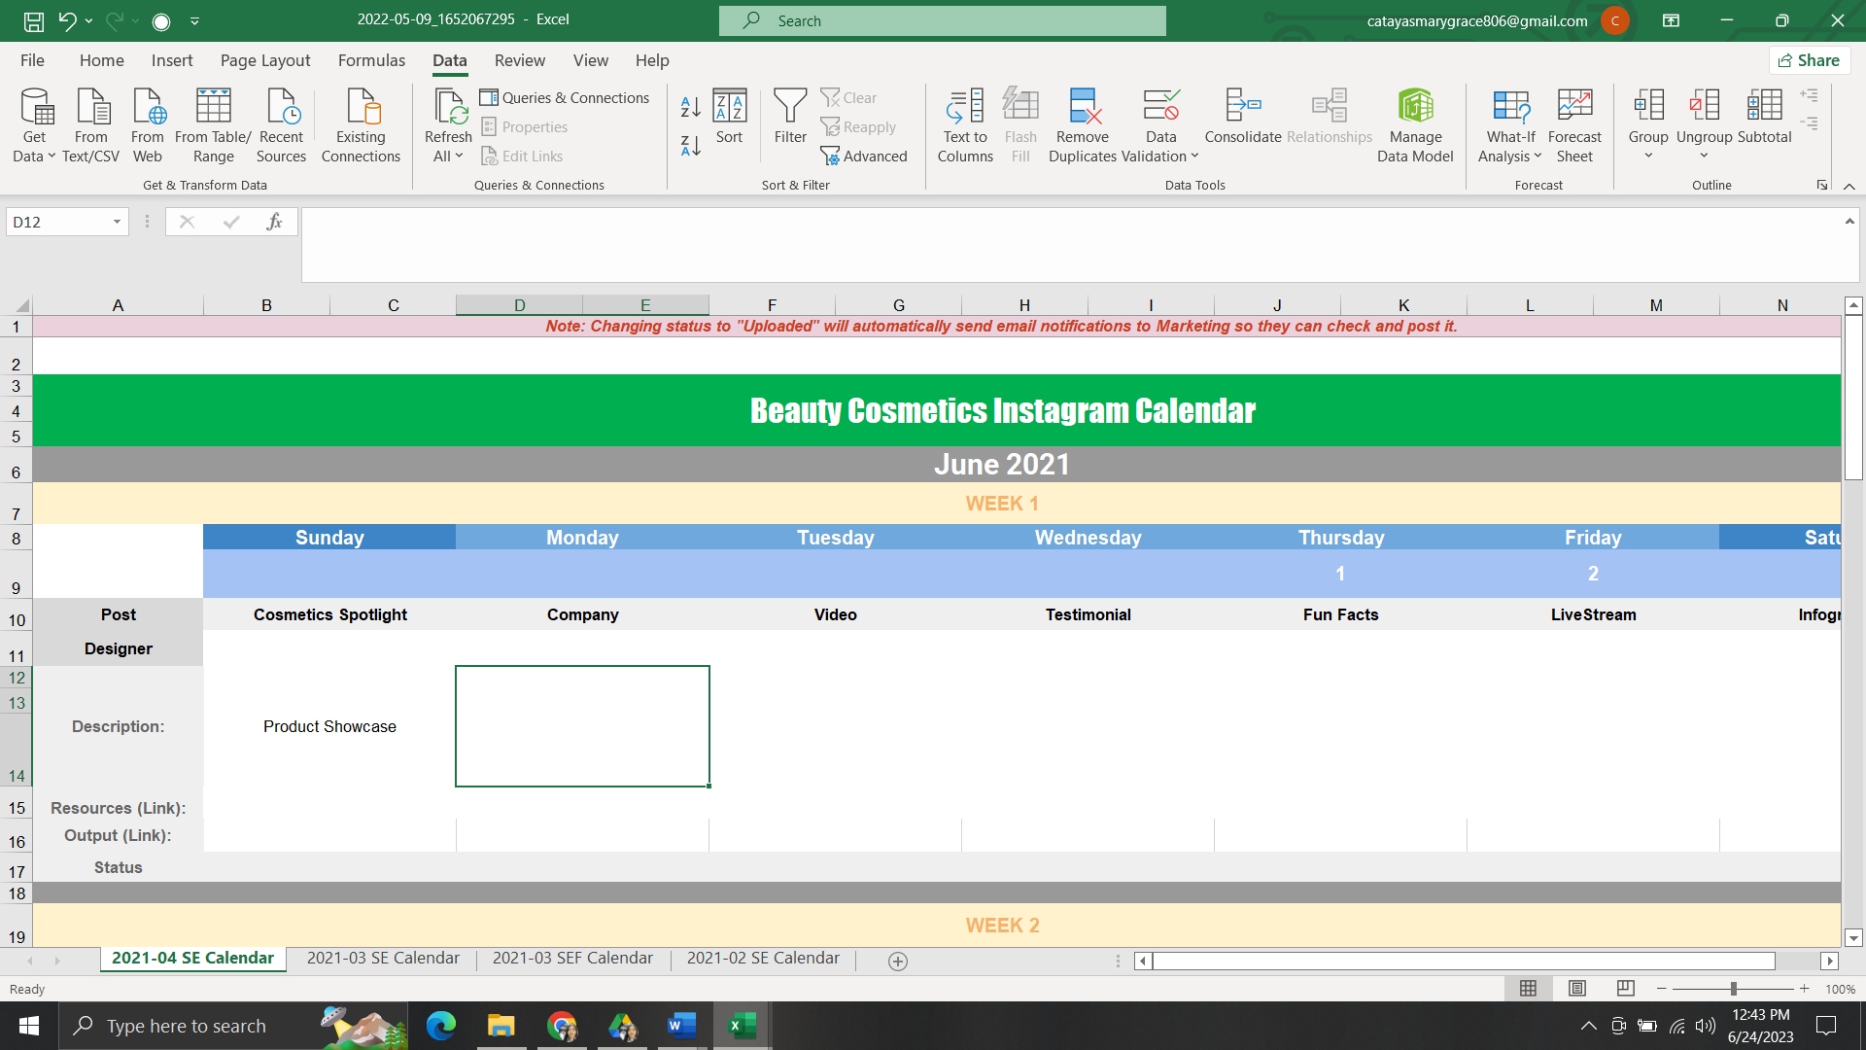Open the Formulas ribbon tab
The image size is (1866, 1050).
371,60
